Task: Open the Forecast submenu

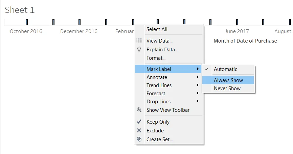Action: (156, 94)
